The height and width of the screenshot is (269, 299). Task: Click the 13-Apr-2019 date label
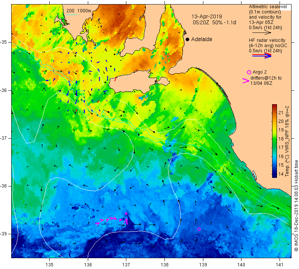click(x=207, y=16)
